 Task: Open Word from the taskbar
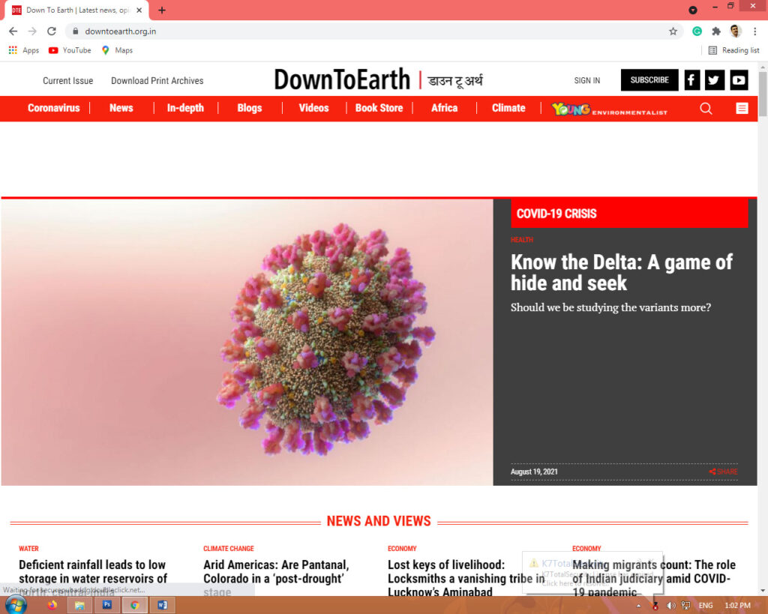point(162,605)
